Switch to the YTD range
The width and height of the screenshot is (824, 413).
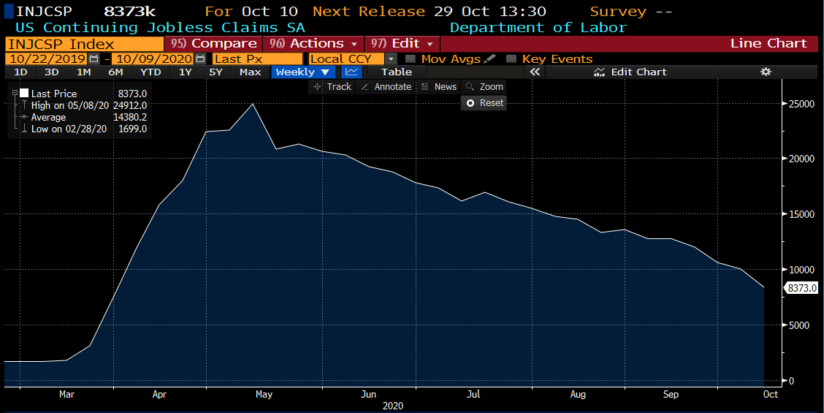(x=150, y=72)
